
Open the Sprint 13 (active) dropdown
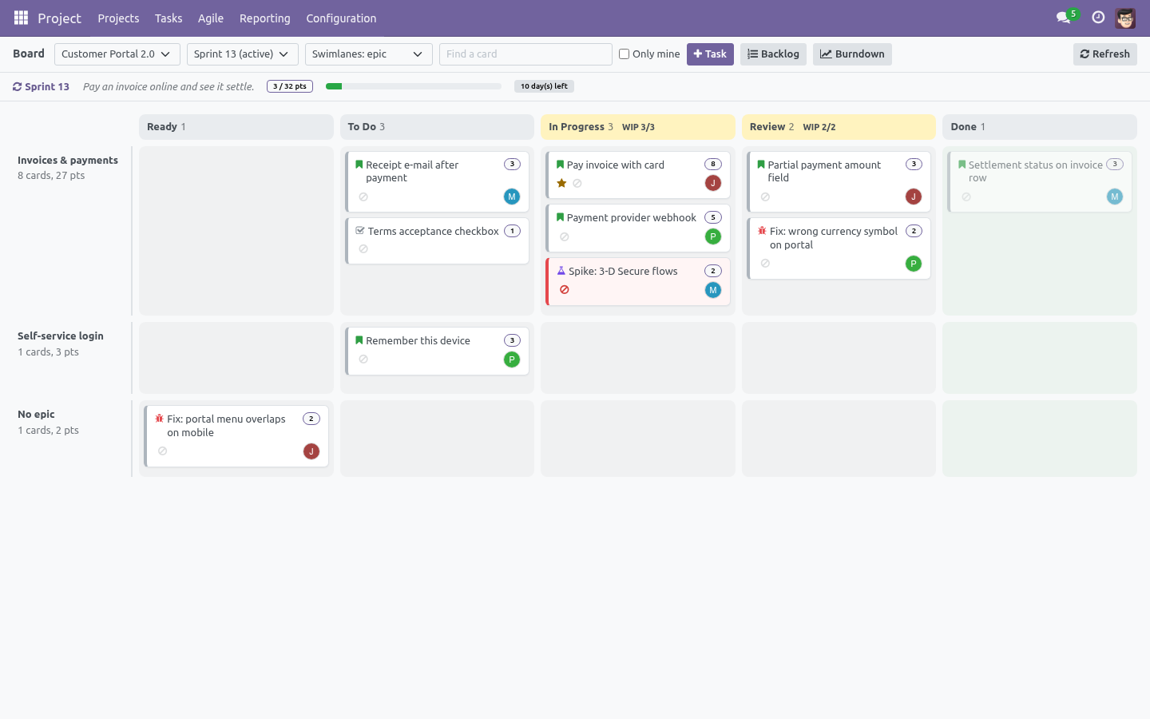pyautogui.click(x=243, y=54)
